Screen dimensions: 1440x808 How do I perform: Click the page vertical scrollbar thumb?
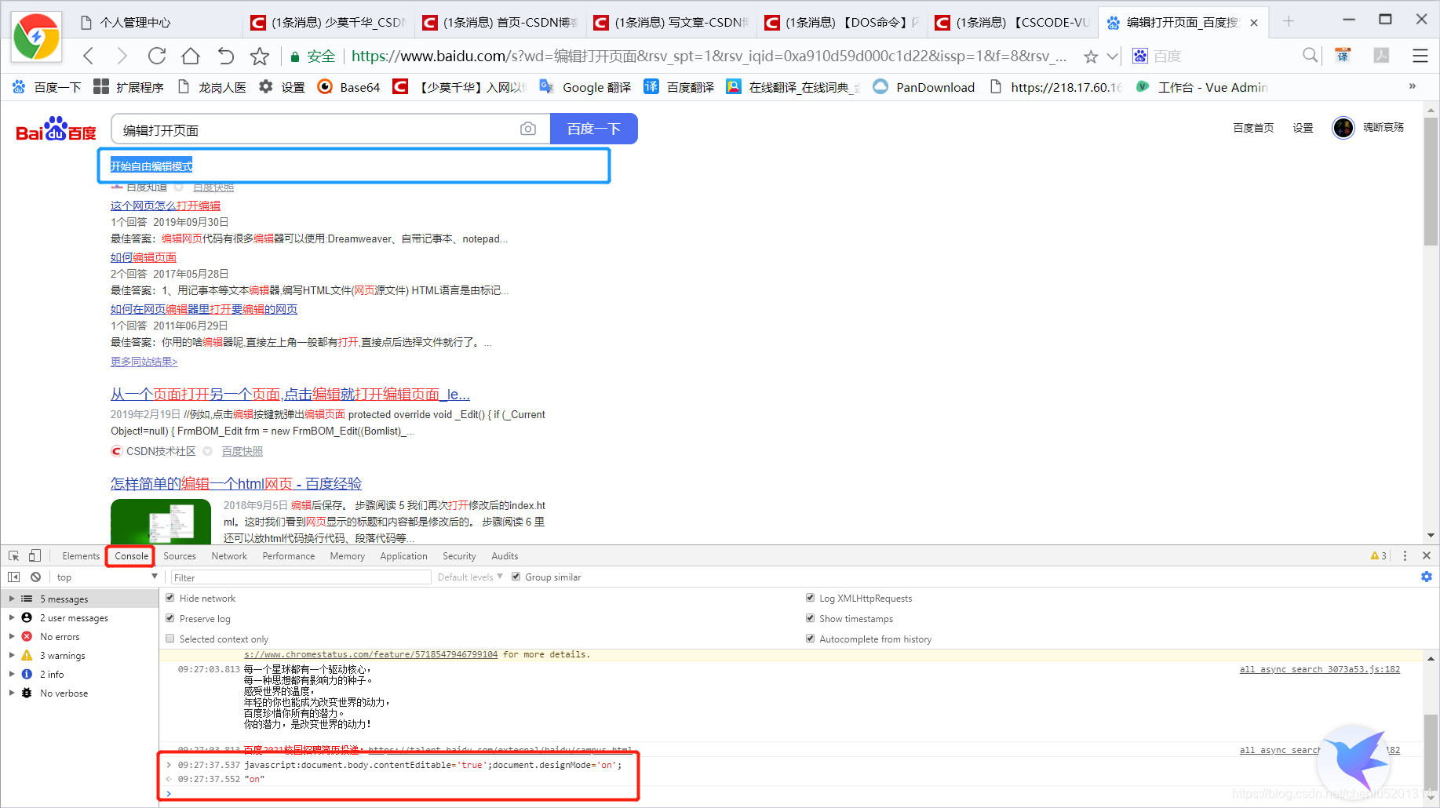[x=1431, y=180]
